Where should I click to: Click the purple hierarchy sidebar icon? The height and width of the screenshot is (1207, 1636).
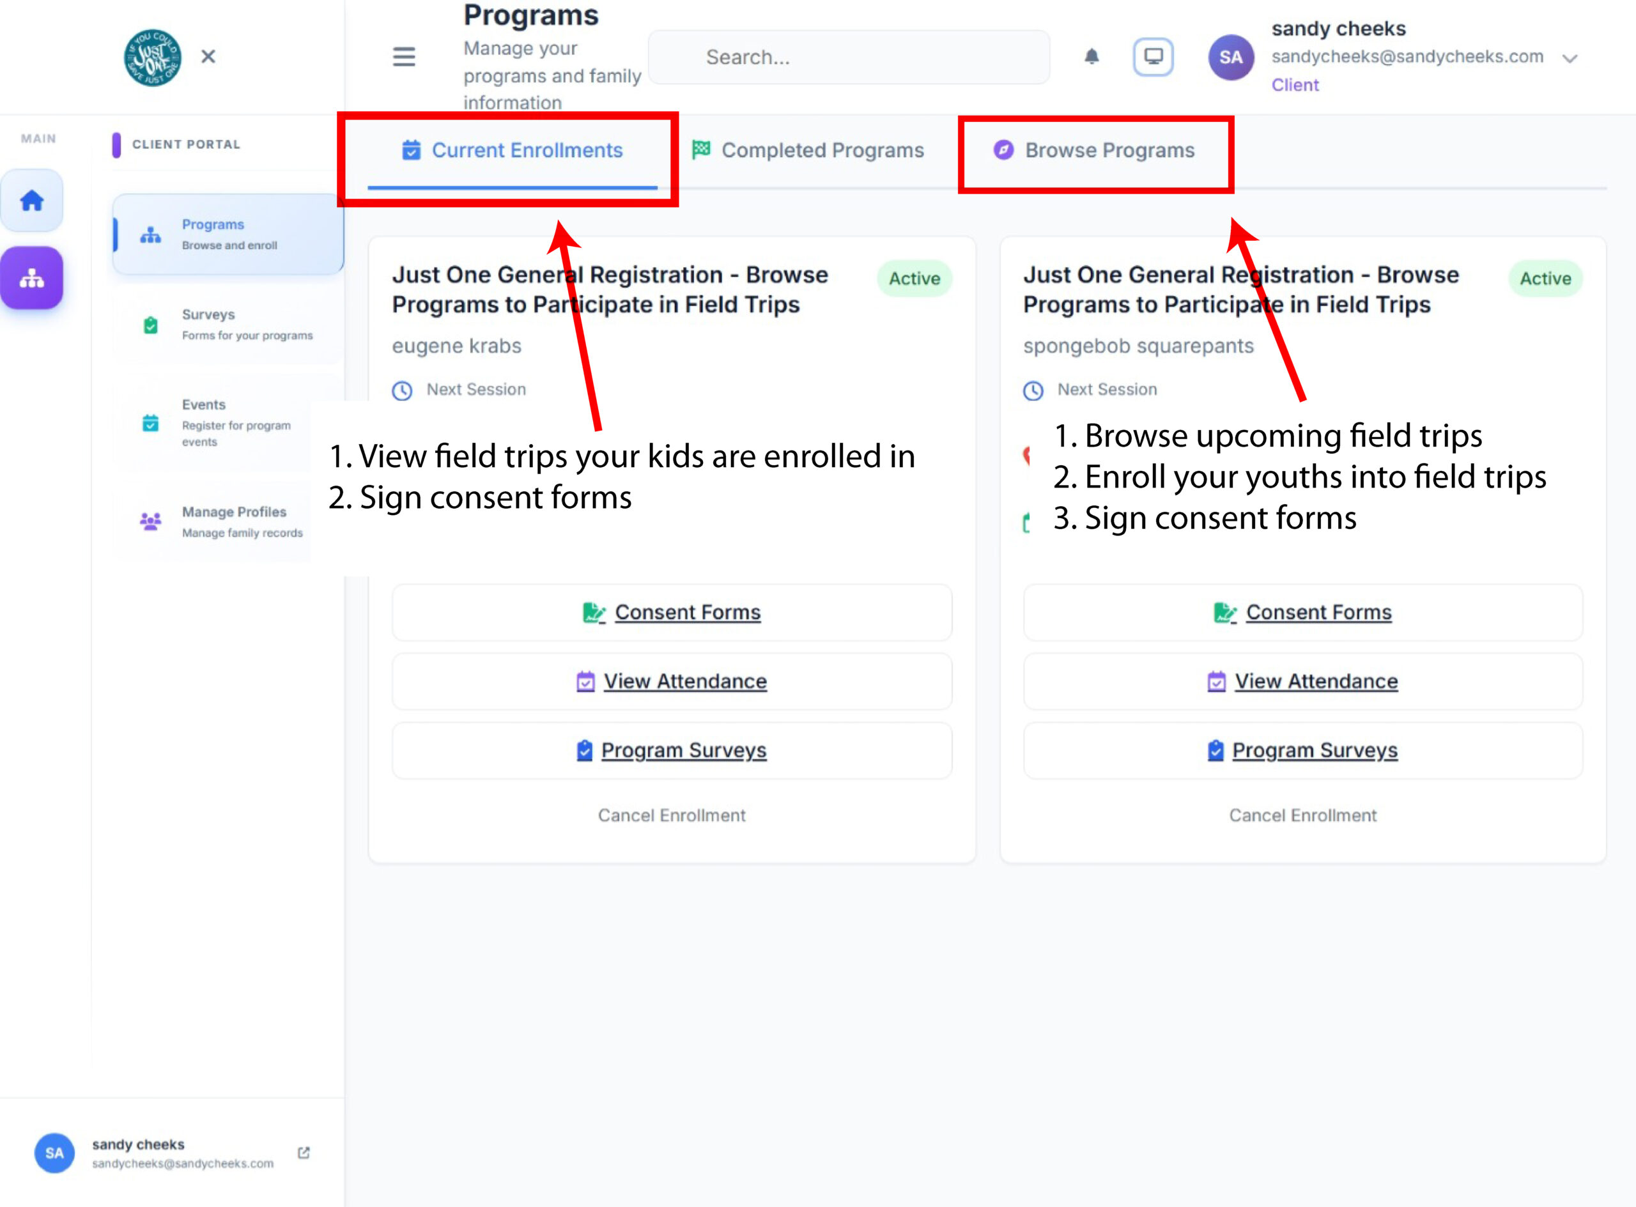[x=31, y=279]
